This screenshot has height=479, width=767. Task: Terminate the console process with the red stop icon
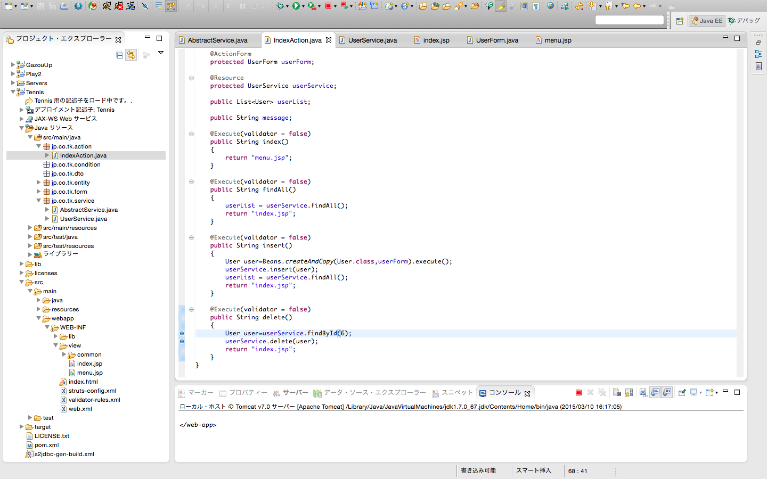point(578,392)
